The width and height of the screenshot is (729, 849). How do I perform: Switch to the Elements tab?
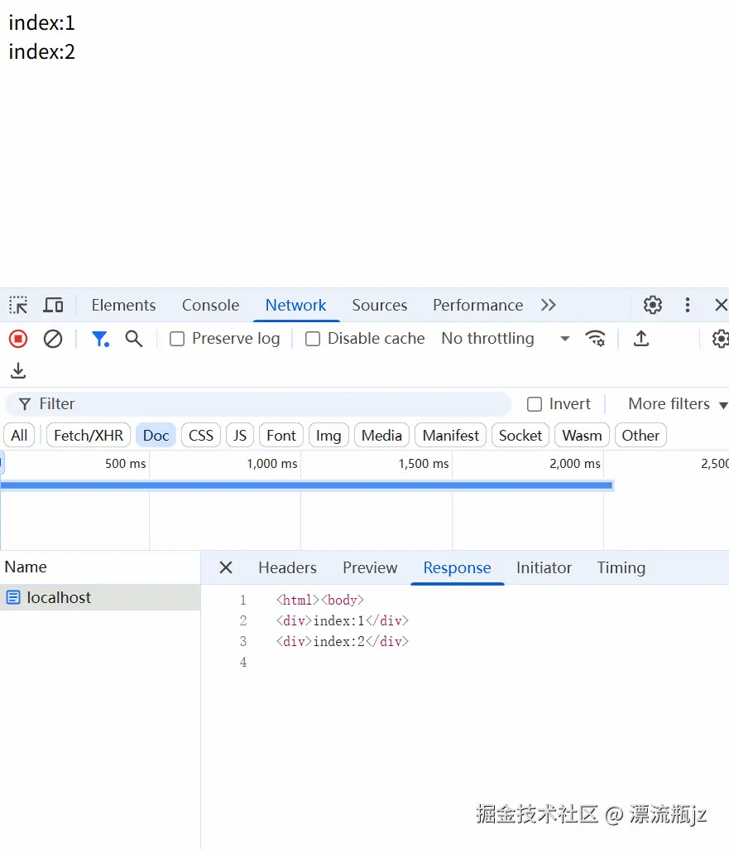pyautogui.click(x=123, y=306)
